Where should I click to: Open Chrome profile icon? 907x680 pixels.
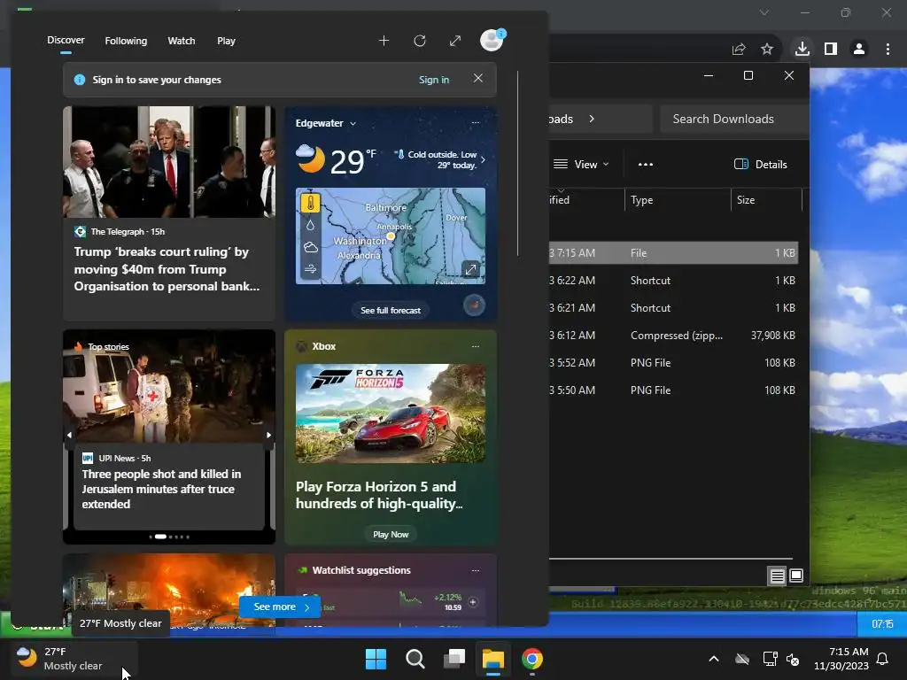pyautogui.click(x=859, y=50)
